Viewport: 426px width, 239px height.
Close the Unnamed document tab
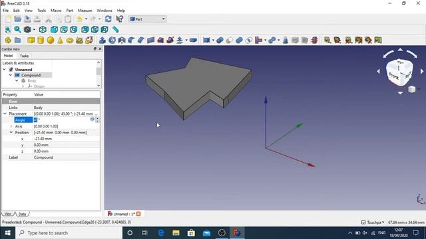tap(138, 214)
